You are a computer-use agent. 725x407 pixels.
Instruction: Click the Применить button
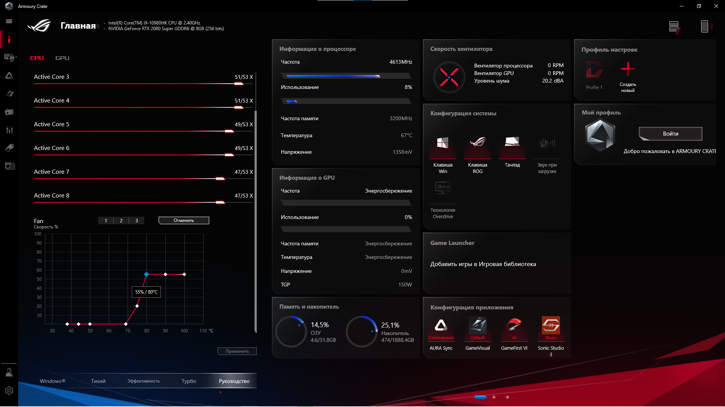[237, 351]
